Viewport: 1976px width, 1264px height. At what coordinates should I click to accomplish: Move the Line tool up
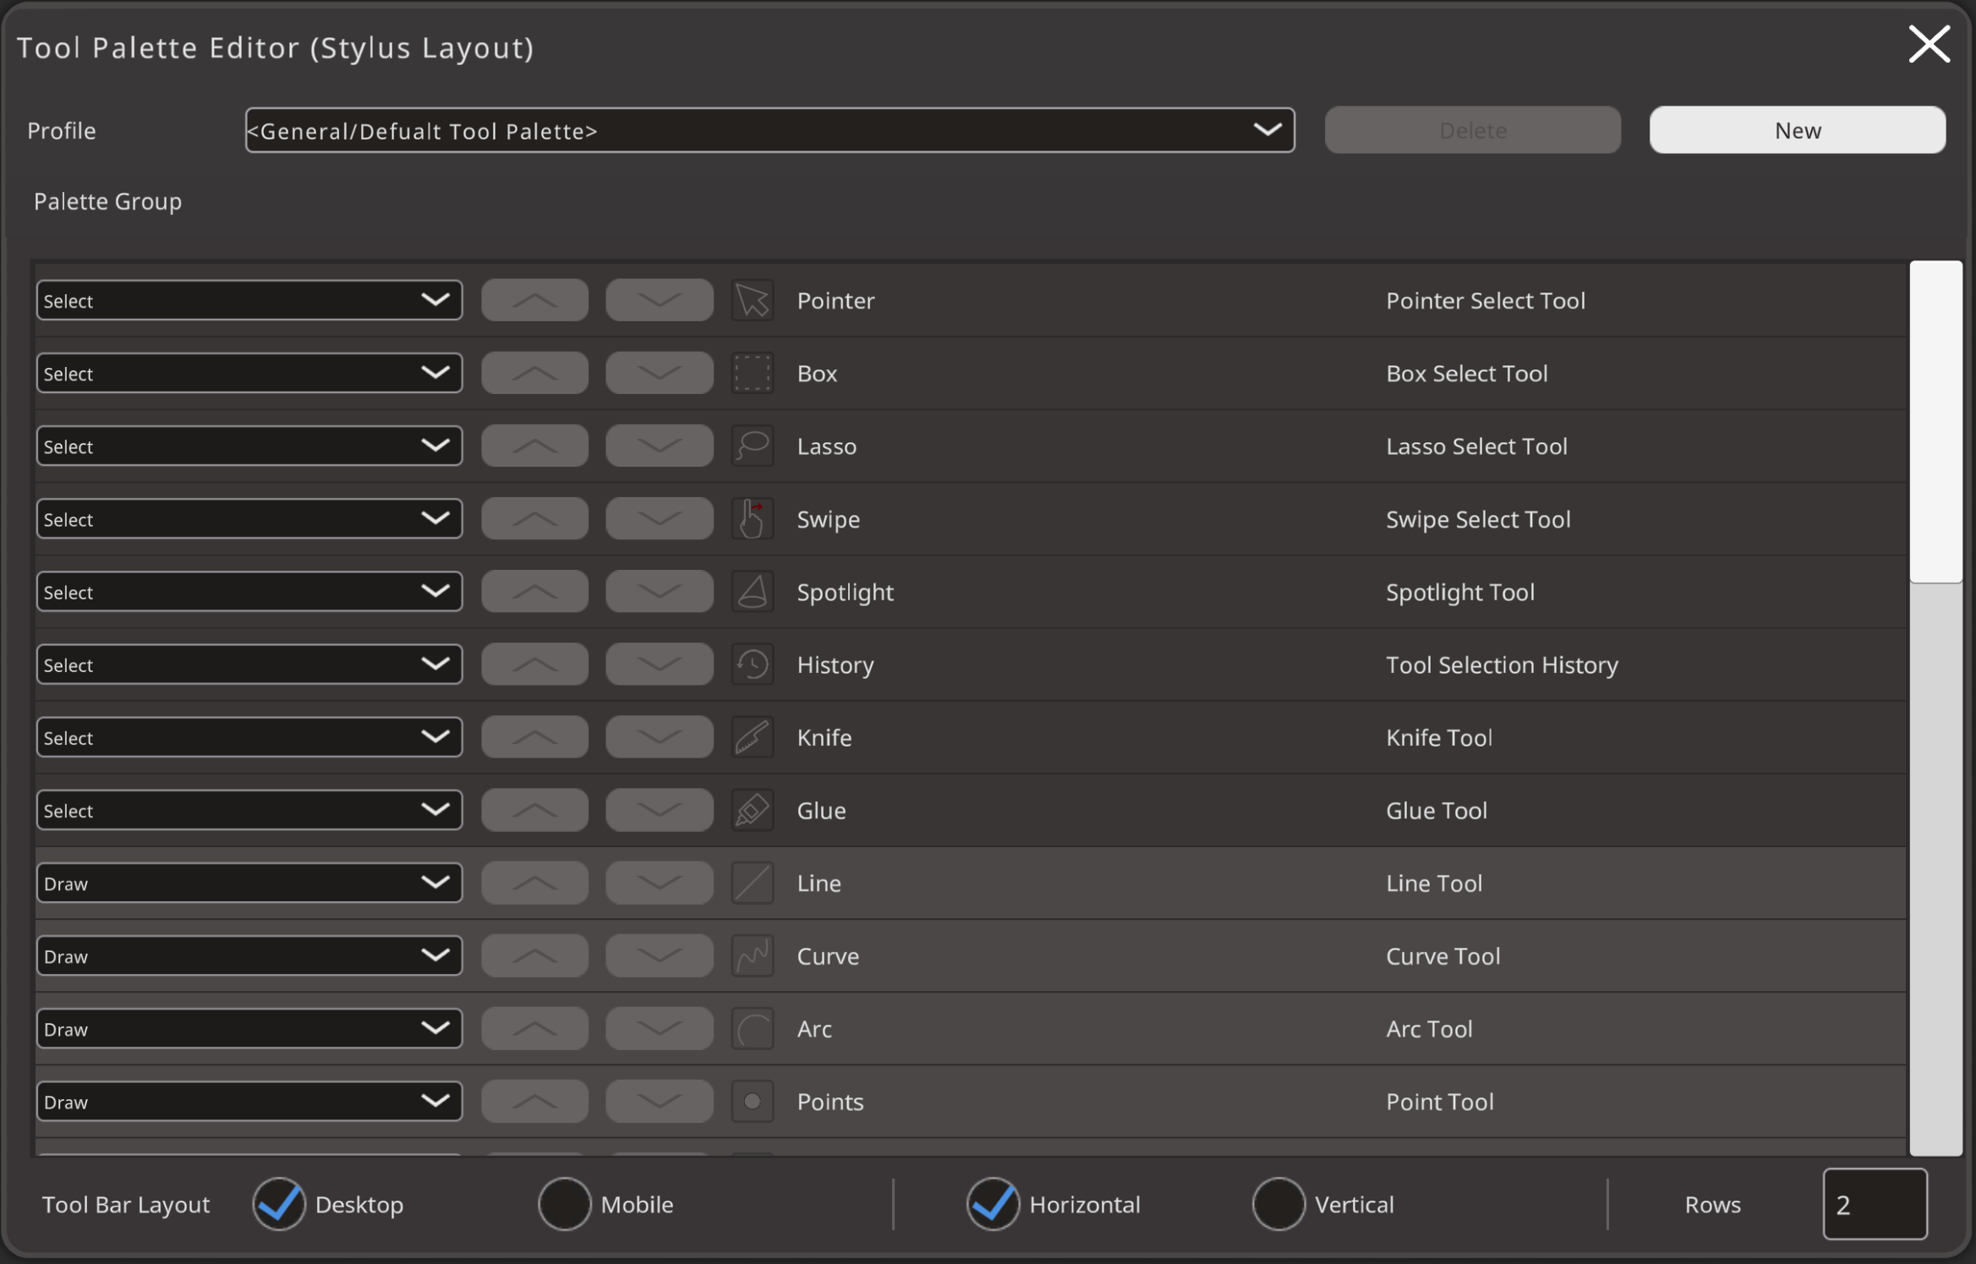(x=534, y=884)
